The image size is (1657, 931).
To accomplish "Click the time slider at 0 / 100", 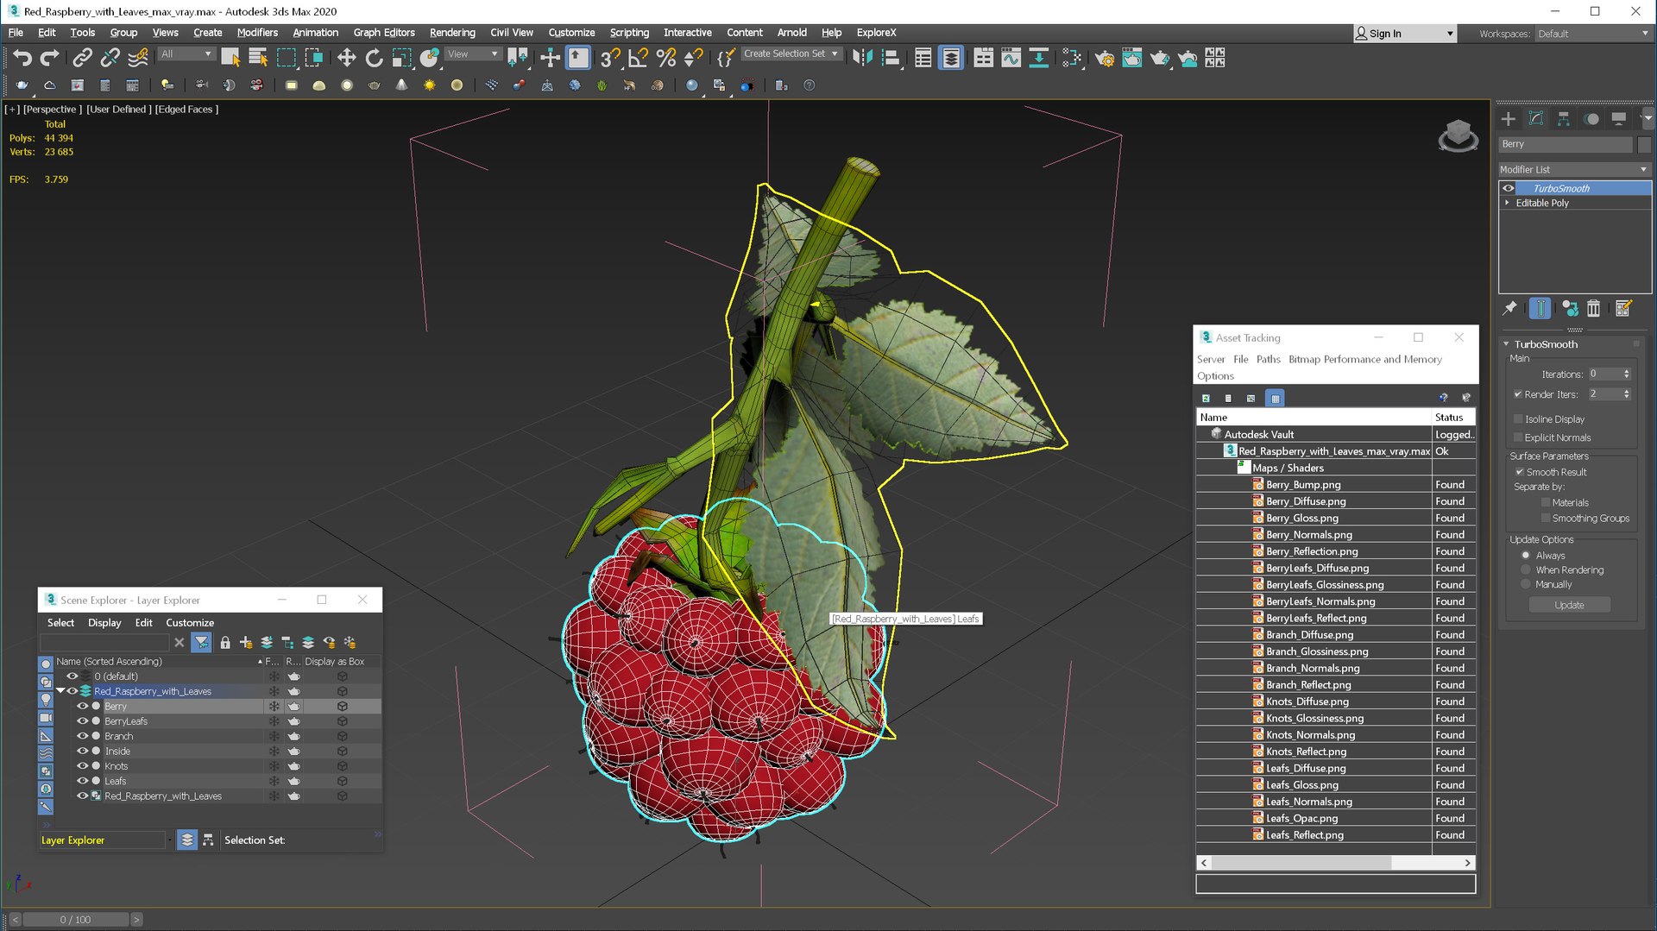I will tap(76, 920).
